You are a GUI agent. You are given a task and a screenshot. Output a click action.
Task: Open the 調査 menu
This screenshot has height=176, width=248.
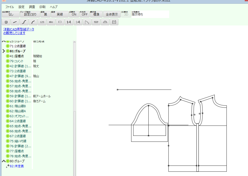click(x=32, y=7)
